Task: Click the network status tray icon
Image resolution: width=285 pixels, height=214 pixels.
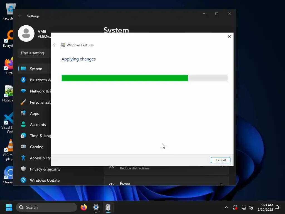Action: pos(244,207)
